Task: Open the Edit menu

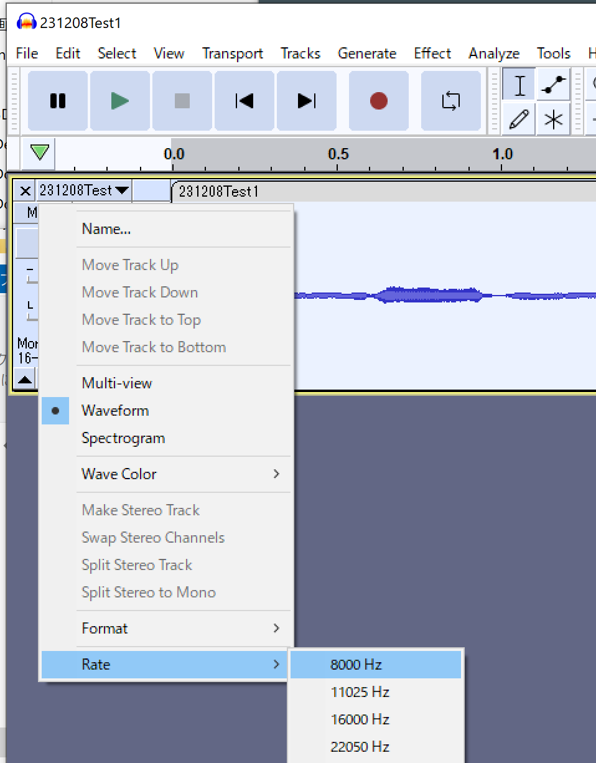Action: (68, 54)
